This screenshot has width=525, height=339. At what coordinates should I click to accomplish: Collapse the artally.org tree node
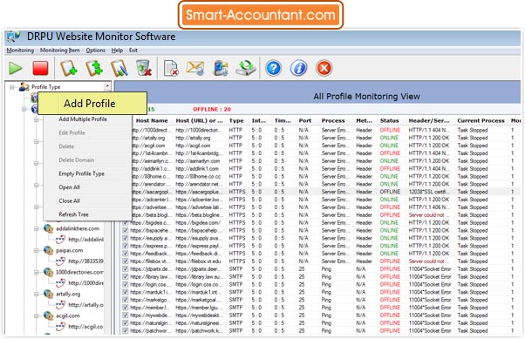tap(36, 295)
